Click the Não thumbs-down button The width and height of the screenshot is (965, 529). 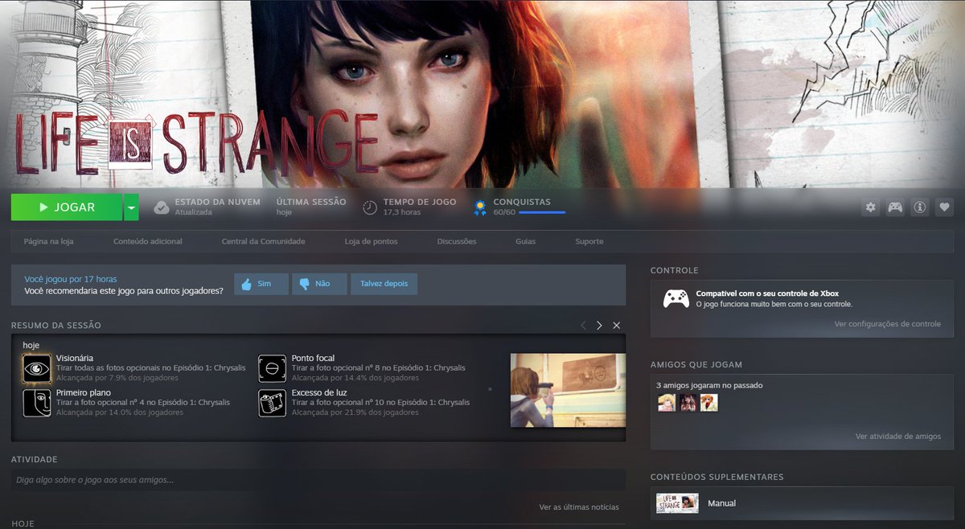coord(320,284)
